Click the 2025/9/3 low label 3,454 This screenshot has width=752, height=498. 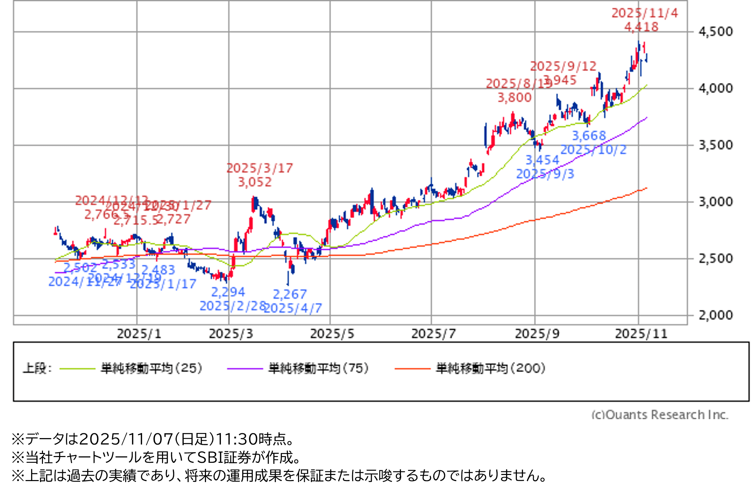click(x=542, y=160)
